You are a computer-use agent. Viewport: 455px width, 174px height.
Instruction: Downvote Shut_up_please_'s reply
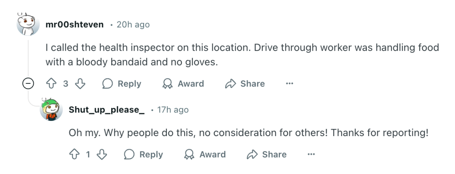pyautogui.click(x=102, y=154)
